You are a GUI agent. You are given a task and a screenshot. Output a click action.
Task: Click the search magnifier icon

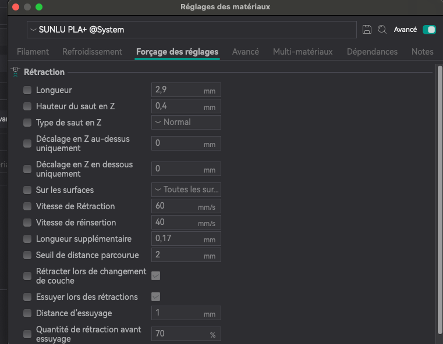click(382, 30)
